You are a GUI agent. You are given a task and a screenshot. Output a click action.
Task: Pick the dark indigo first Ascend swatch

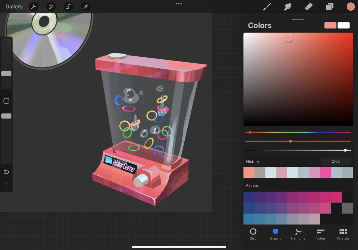point(249,197)
